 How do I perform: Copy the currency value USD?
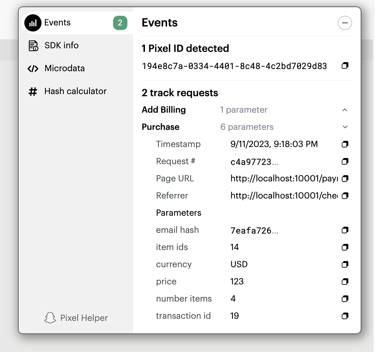click(x=345, y=264)
